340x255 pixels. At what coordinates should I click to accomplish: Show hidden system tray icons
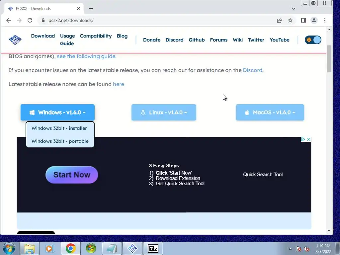(x=290, y=249)
